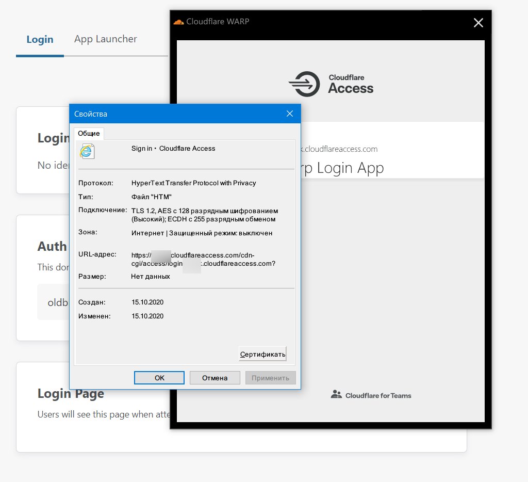Select the Общие tab in Свойства
The width and height of the screenshot is (528, 482).
coord(89,134)
